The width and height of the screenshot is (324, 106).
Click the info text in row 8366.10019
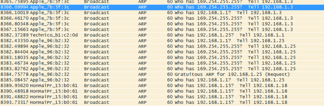(228, 13)
